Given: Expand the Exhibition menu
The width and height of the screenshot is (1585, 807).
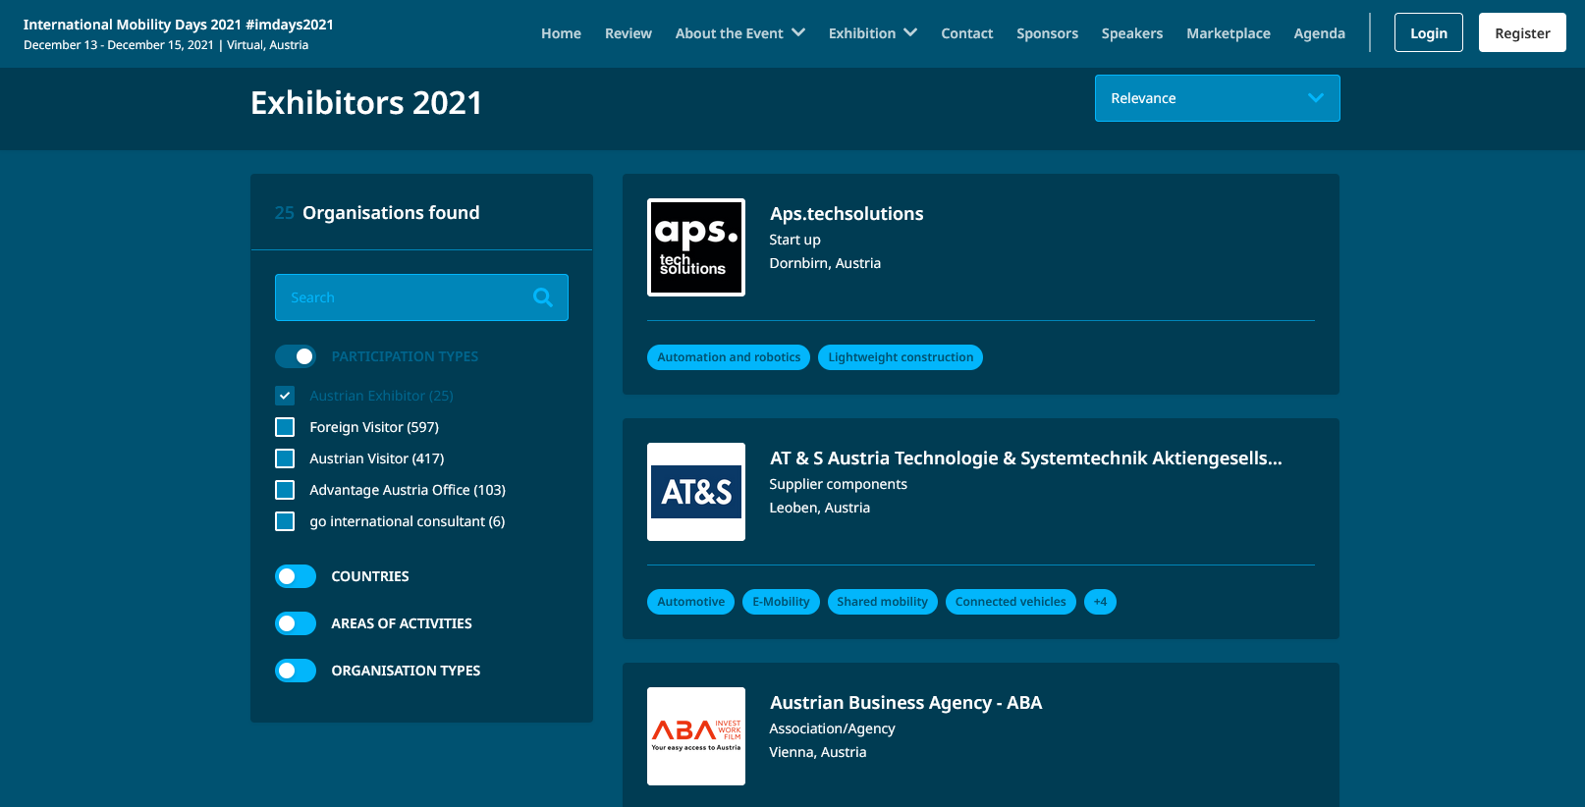Looking at the screenshot, I should click(872, 33).
